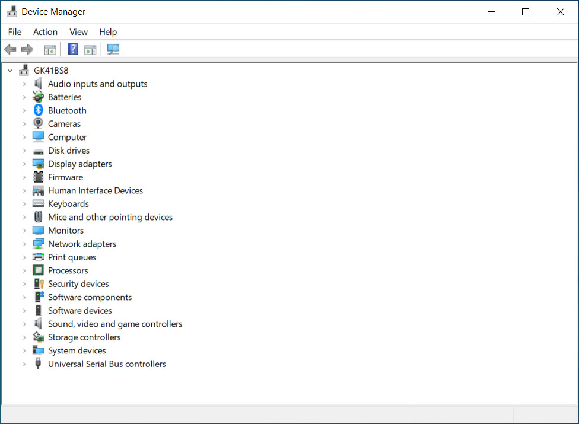Select the Batteries label
Image resolution: width=579 pixels, height=424 pixels.
point(65,97)
